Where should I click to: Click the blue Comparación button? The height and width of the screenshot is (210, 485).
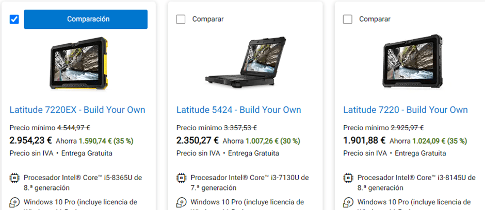click(86, 19)
